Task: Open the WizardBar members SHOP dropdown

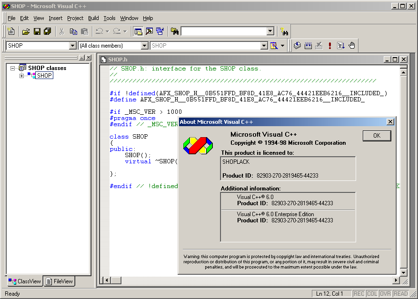Action: coord(264,46)
